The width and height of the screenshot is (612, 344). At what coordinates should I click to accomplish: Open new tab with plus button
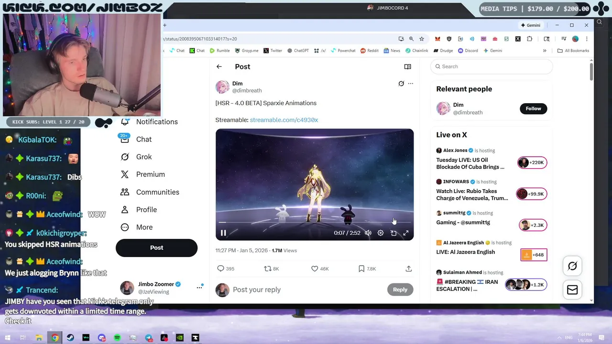(164, 25)
